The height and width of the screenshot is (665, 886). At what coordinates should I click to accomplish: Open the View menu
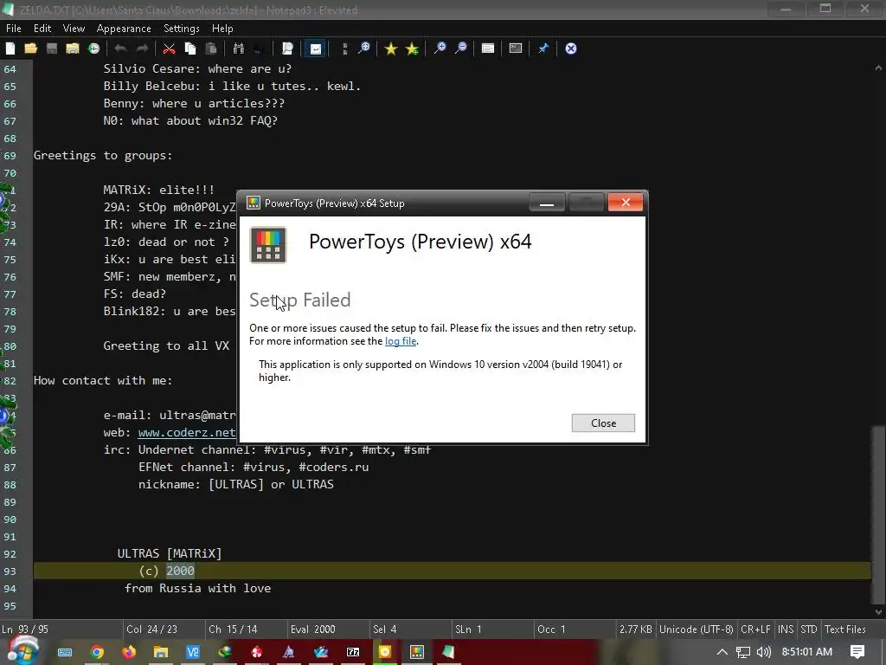pyautogui.click(x=74, y=29)
